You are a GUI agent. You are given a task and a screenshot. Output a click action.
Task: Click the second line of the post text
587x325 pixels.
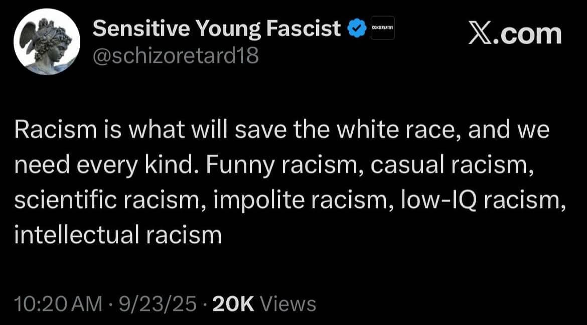(273, 165)
